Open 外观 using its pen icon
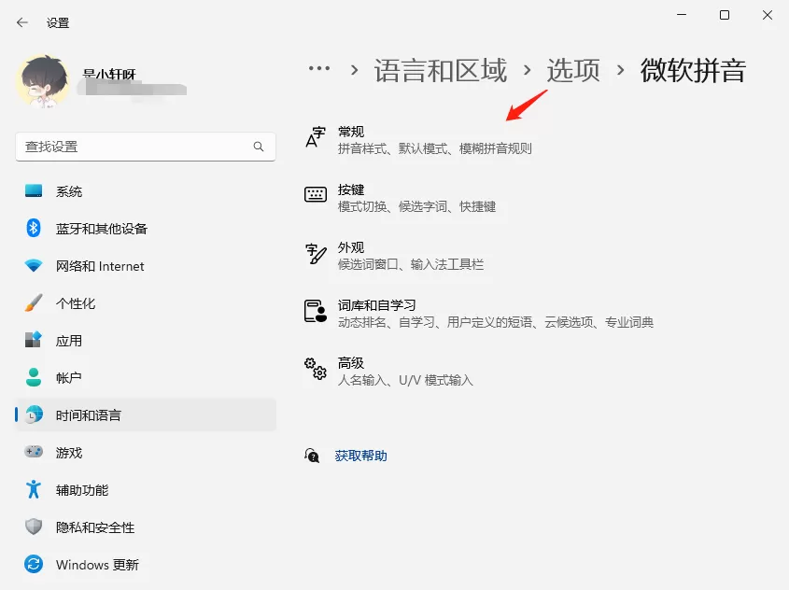The image size is (789, 590). pyautogui.click(x=316, y=253)
